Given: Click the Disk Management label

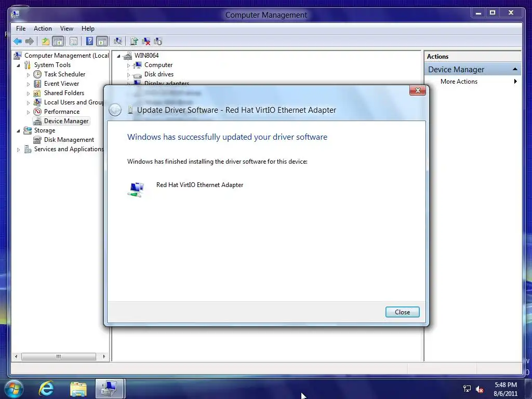Looking at the screenshot, I should (x=69, y=139).
